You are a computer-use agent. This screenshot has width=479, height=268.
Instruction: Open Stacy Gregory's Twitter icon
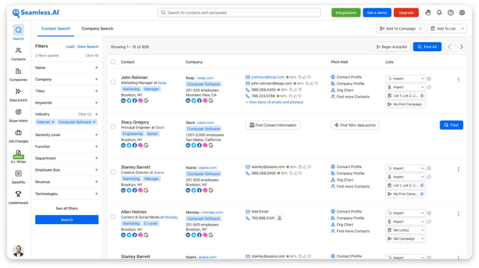click(x=129, y=145)
